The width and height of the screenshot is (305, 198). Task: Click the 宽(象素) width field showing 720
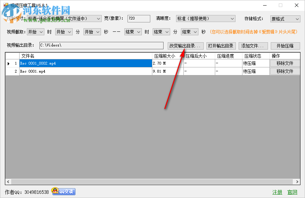point(139,19)
